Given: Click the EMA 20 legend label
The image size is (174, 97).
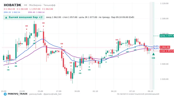Looking at the screenshot, I should pos(7,12).
